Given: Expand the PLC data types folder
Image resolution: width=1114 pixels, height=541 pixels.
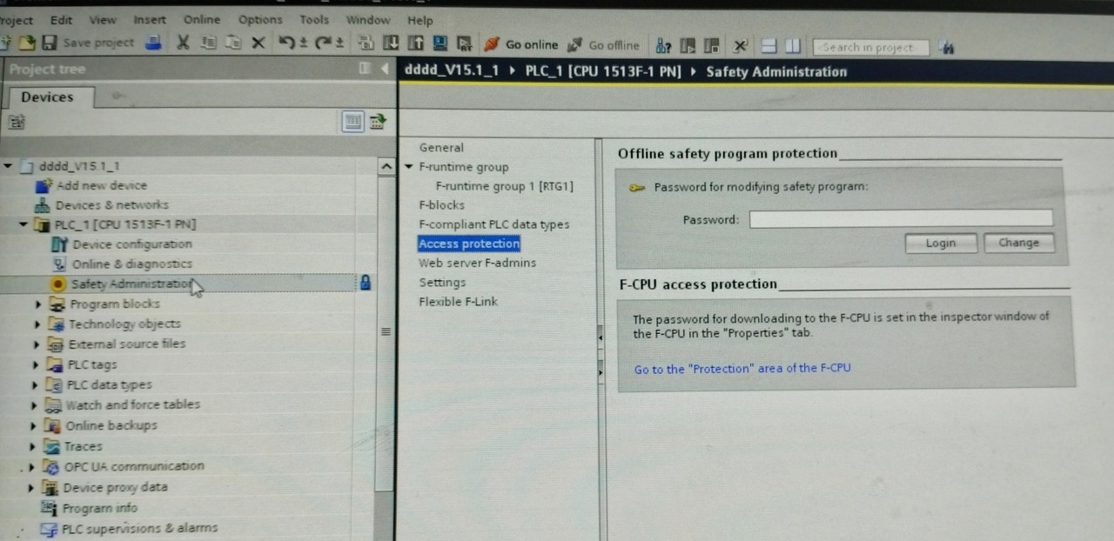Looking at the screenshot, I should (35, 385).
